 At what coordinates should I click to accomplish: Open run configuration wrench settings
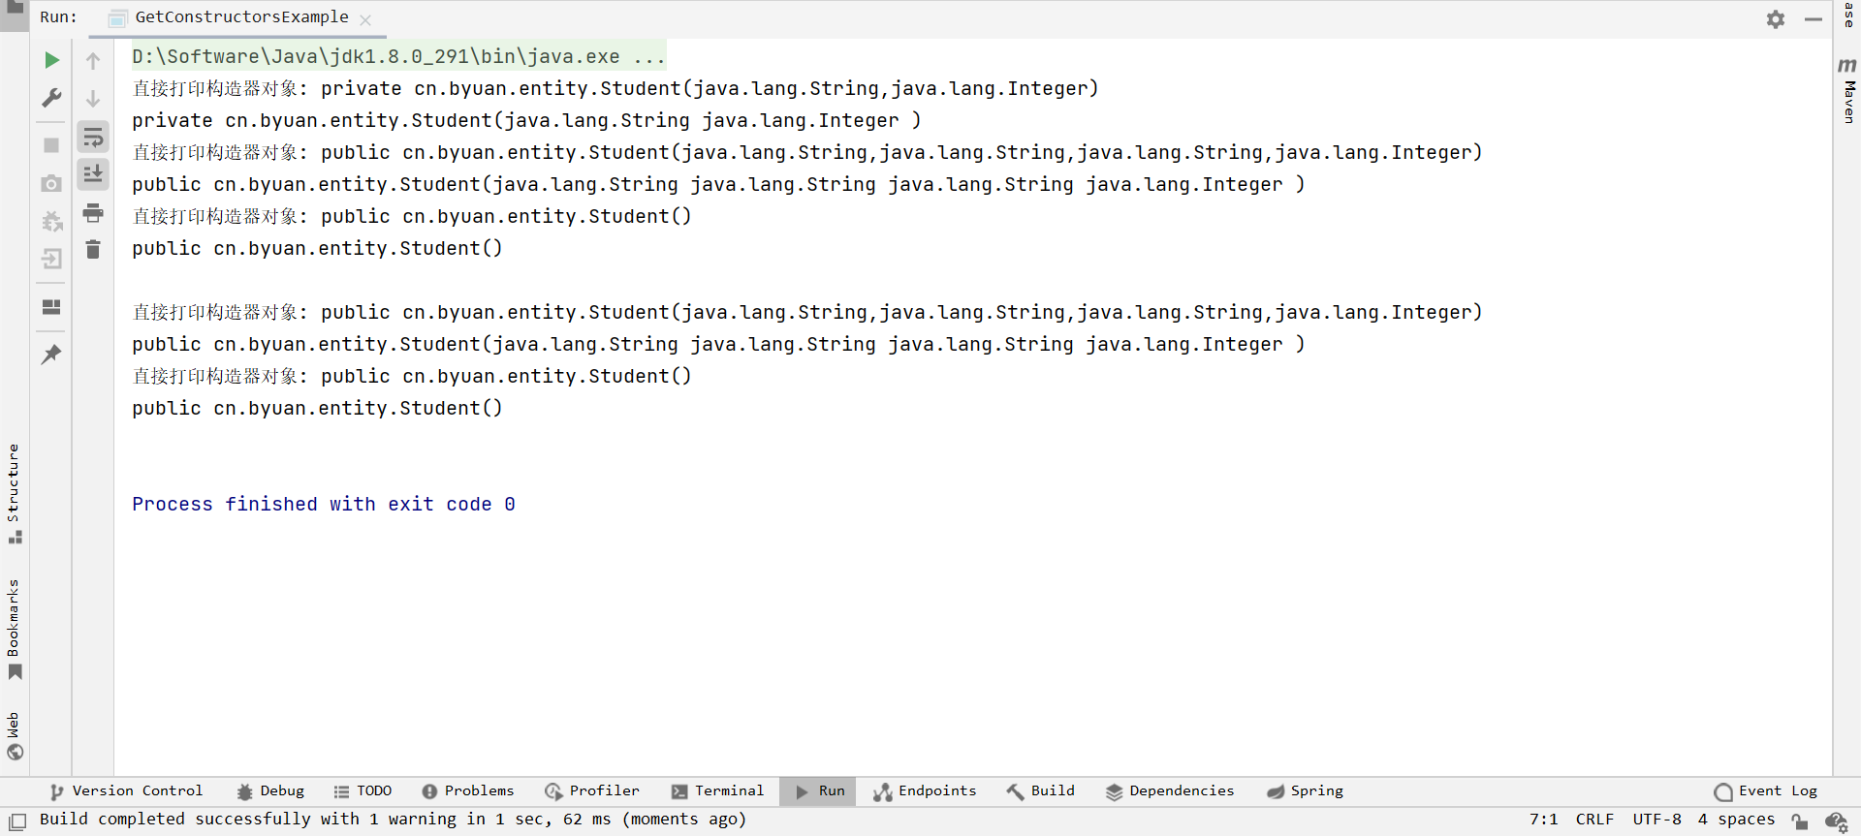pyautogui.click(x=52, y=98)
